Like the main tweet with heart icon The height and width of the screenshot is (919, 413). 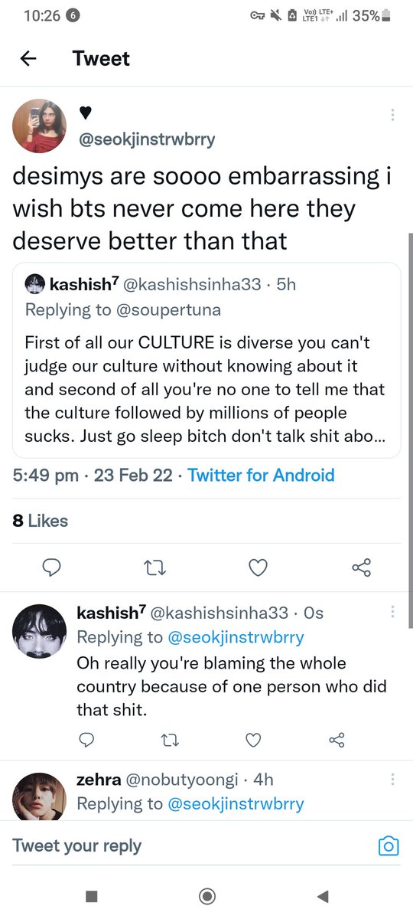pos(259,567)
